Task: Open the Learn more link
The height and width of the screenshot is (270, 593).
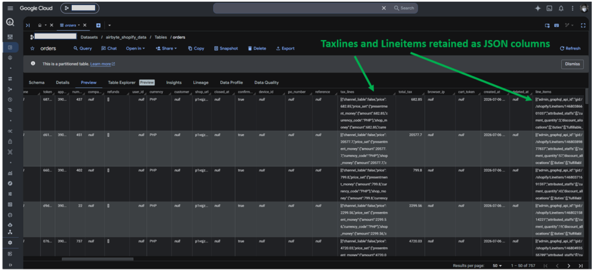Action: coord(103,64)
